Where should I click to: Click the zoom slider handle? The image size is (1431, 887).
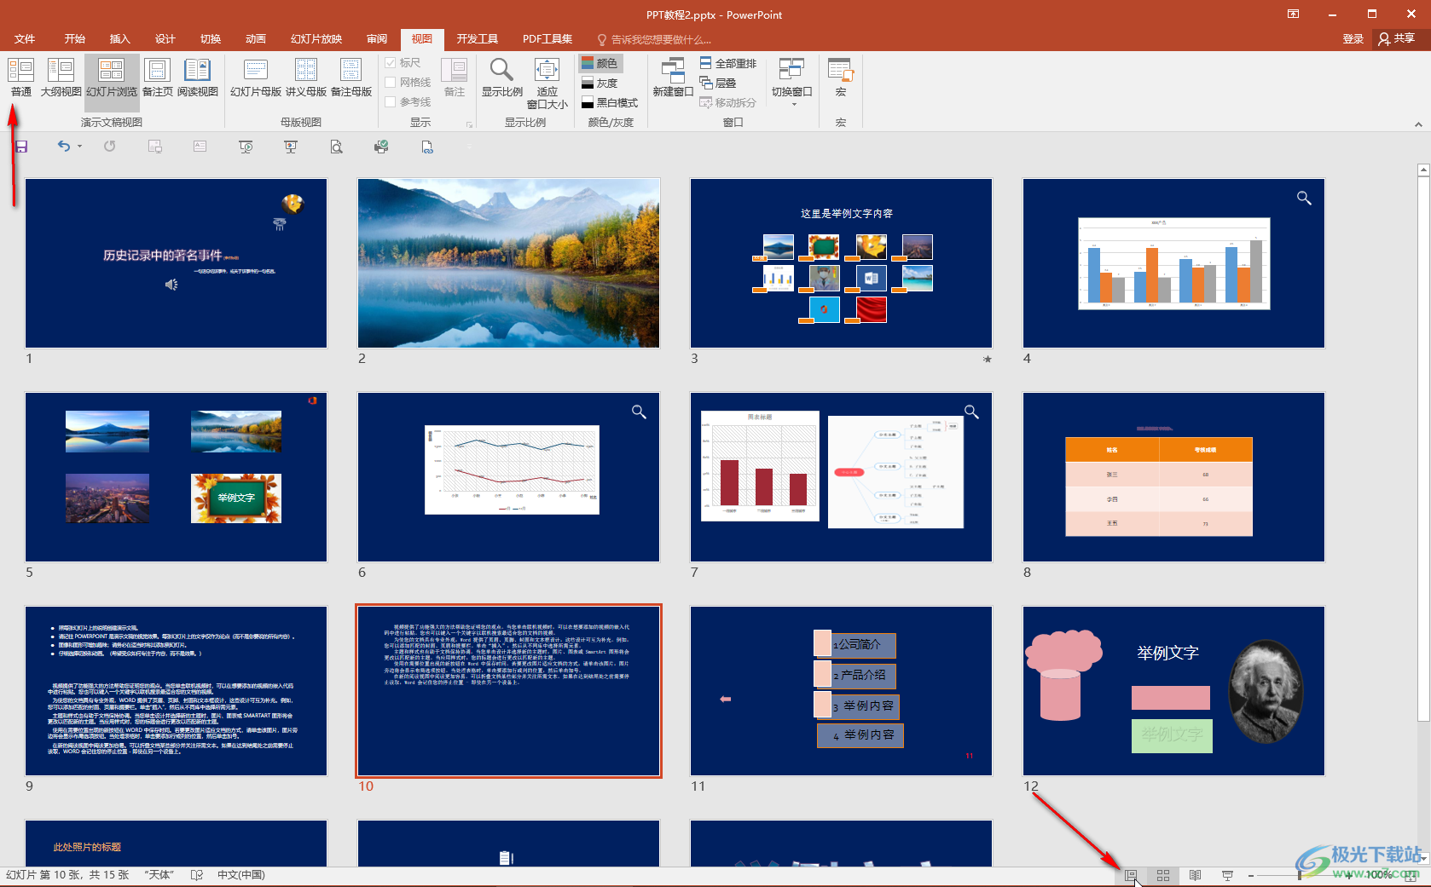(x=1300, y=876)
